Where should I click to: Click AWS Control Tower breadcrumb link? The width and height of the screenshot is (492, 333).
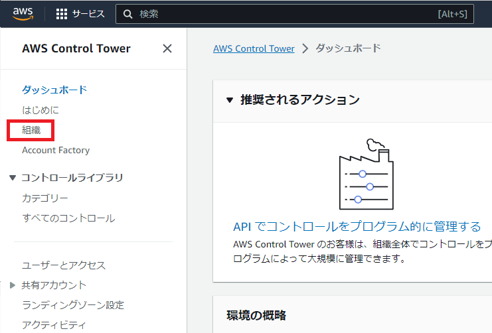pyautogui.click(x=254, y=48)
